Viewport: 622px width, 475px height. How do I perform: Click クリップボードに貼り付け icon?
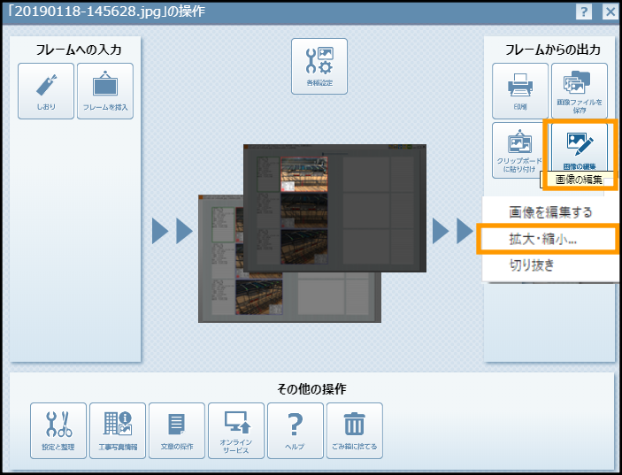pyautogui.click(x=519, y=150)
